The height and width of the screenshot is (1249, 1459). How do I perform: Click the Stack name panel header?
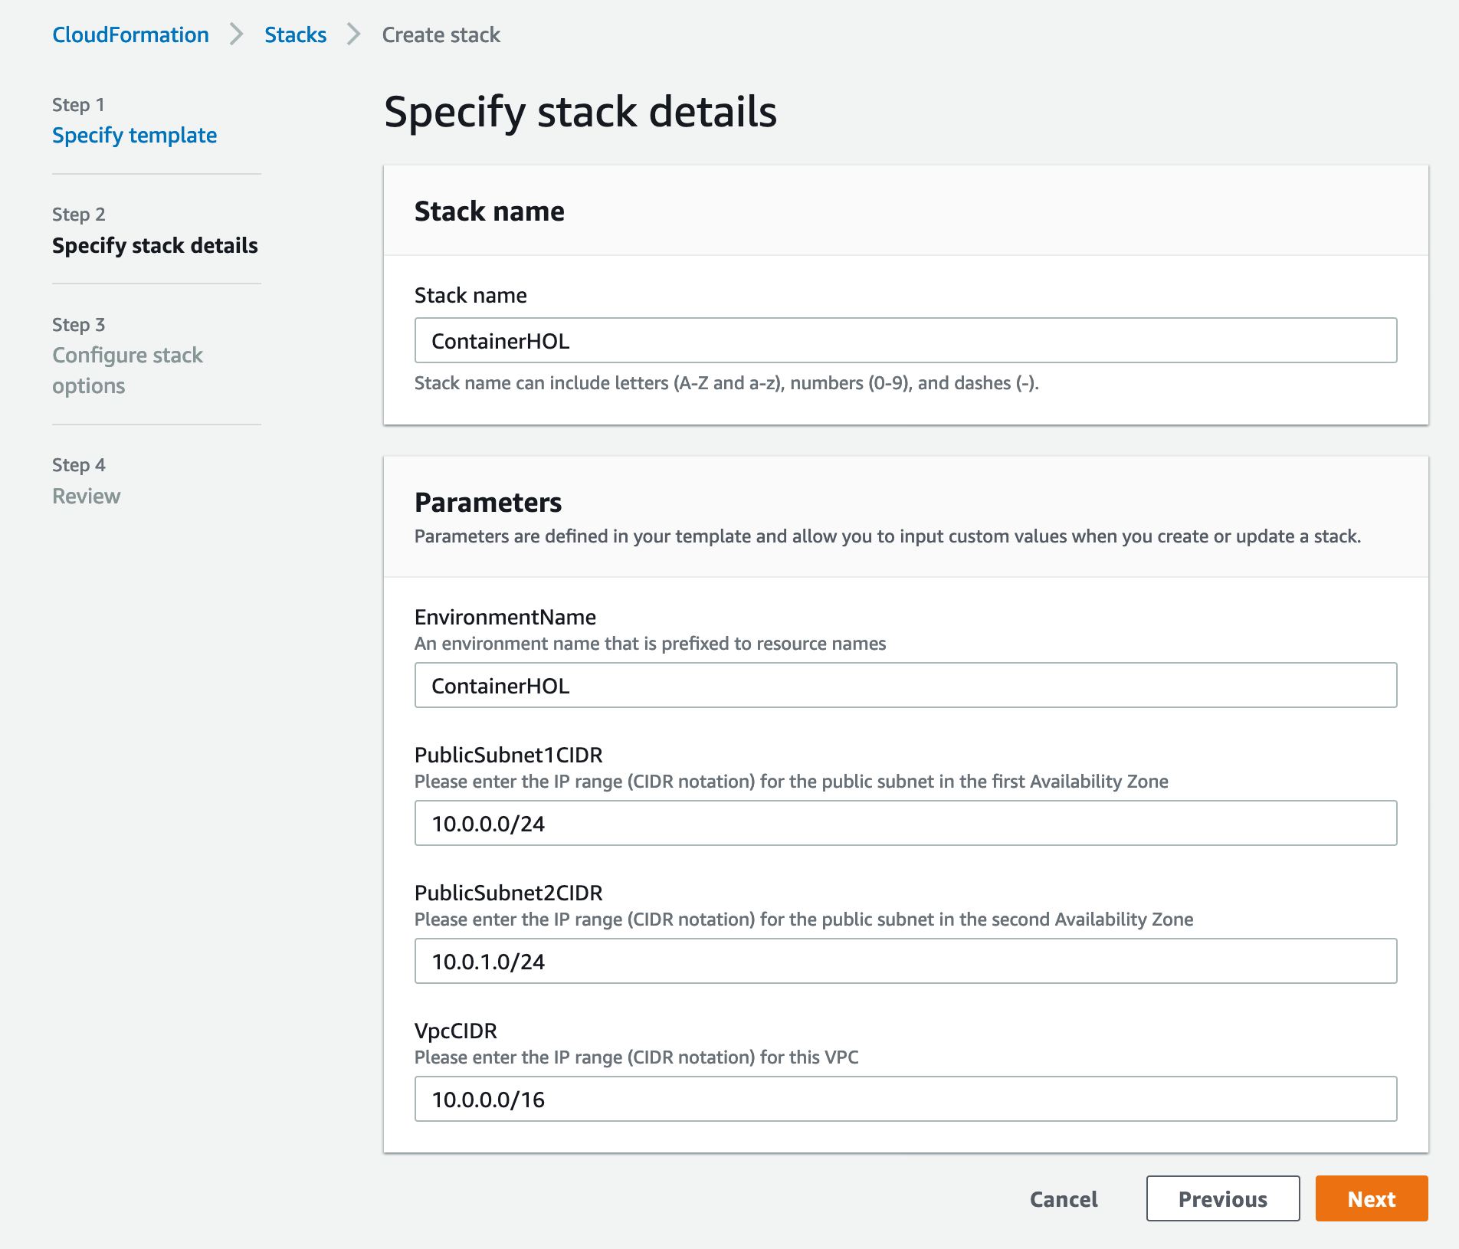click(490, 211)
